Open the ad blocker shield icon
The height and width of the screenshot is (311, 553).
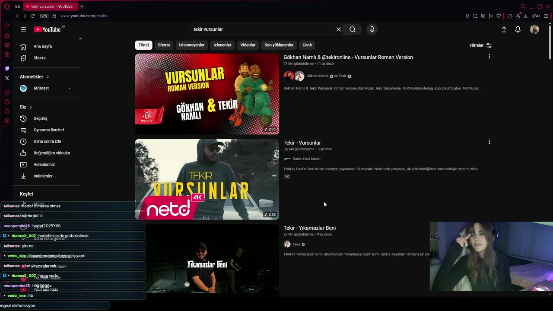483,16
